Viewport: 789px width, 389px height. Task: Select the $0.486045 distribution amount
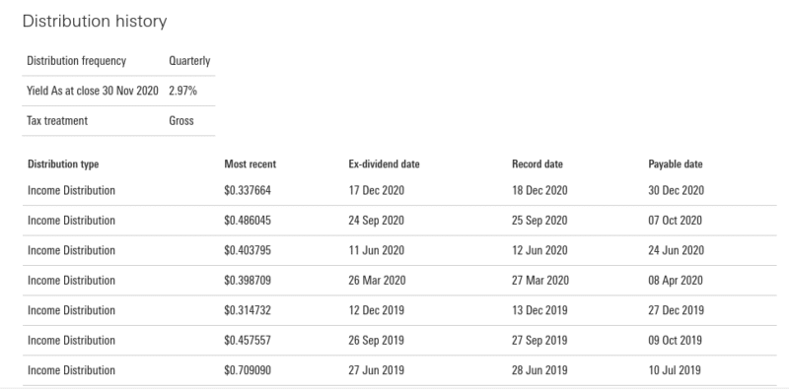pos(248,221)
